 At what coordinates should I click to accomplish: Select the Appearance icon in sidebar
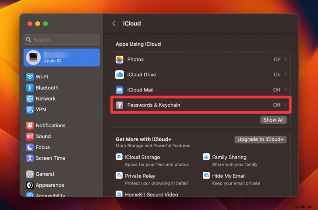pyautogui.click(x=30, y=185)
